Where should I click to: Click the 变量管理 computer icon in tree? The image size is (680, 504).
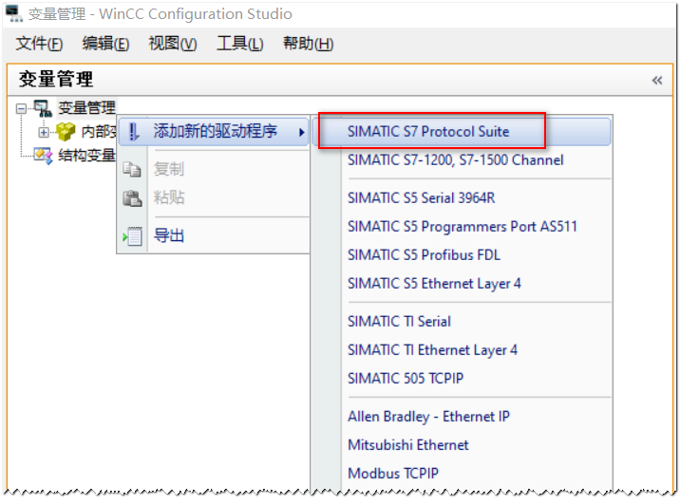coord(43,108)
